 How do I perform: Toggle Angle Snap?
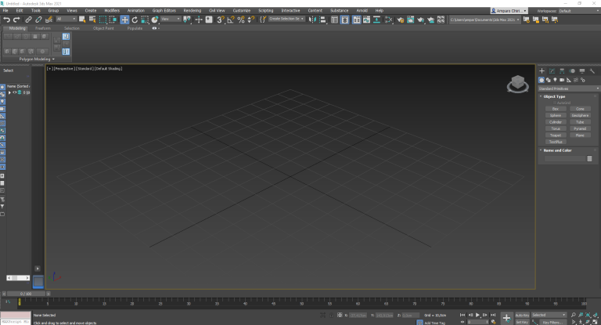[x=230, y=20]
